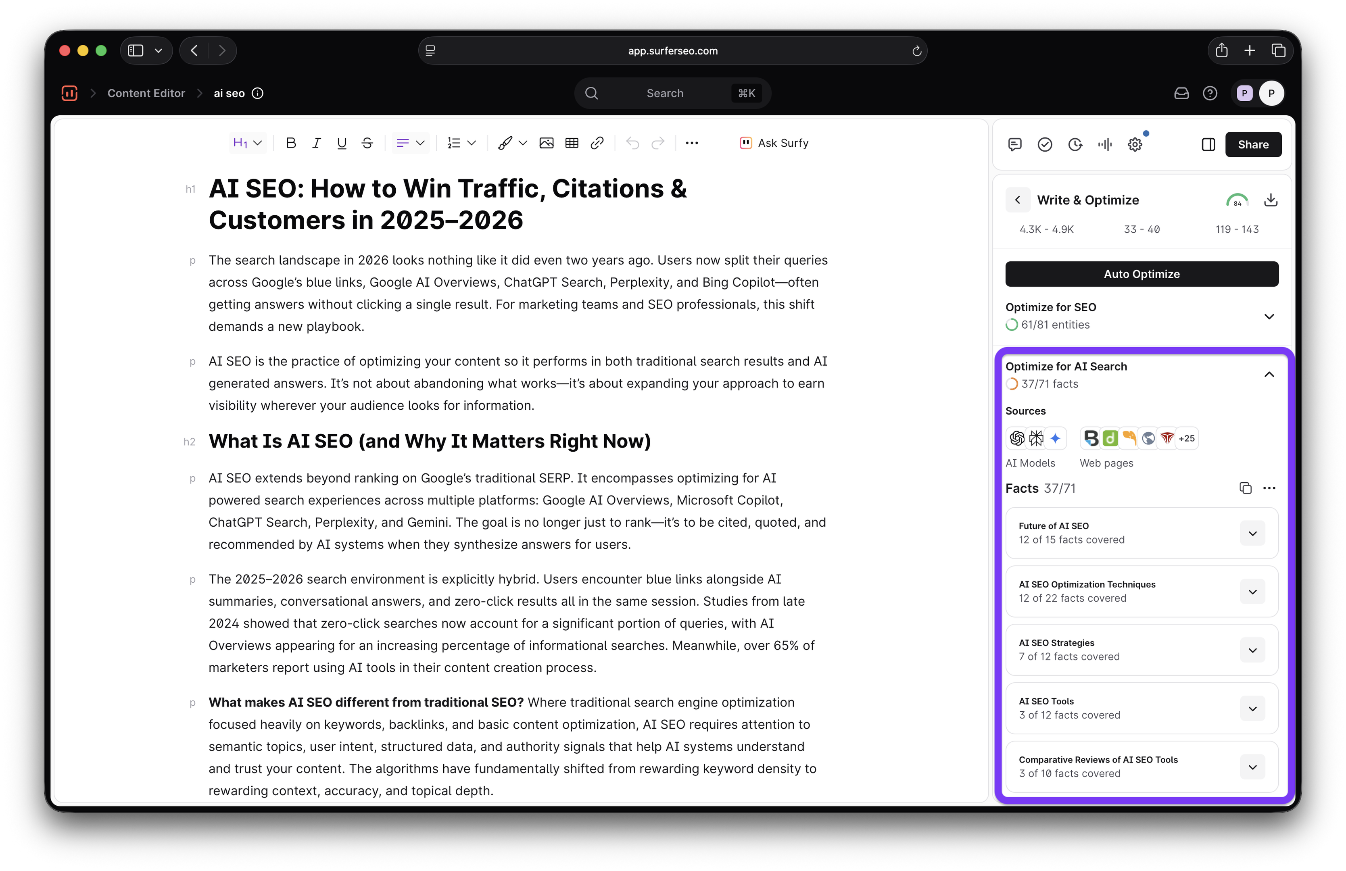Expand the Optimize for SEO section
This screenshot has height=871, width=1346.
point(1269,316)
